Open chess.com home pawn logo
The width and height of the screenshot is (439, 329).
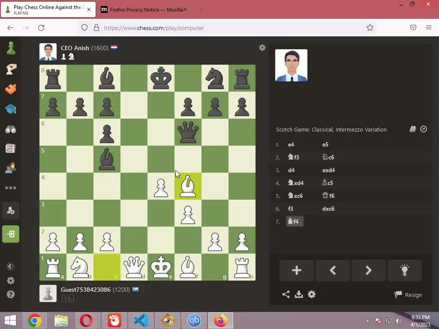tap(11, 48)
